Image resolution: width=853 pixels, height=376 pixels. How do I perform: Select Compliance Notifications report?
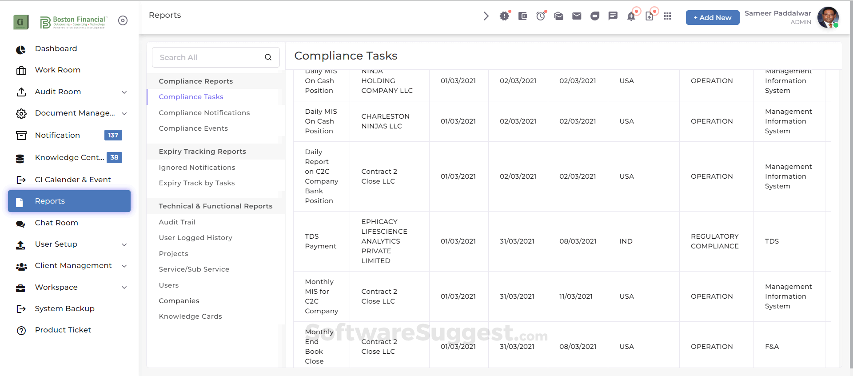(204, 113)
